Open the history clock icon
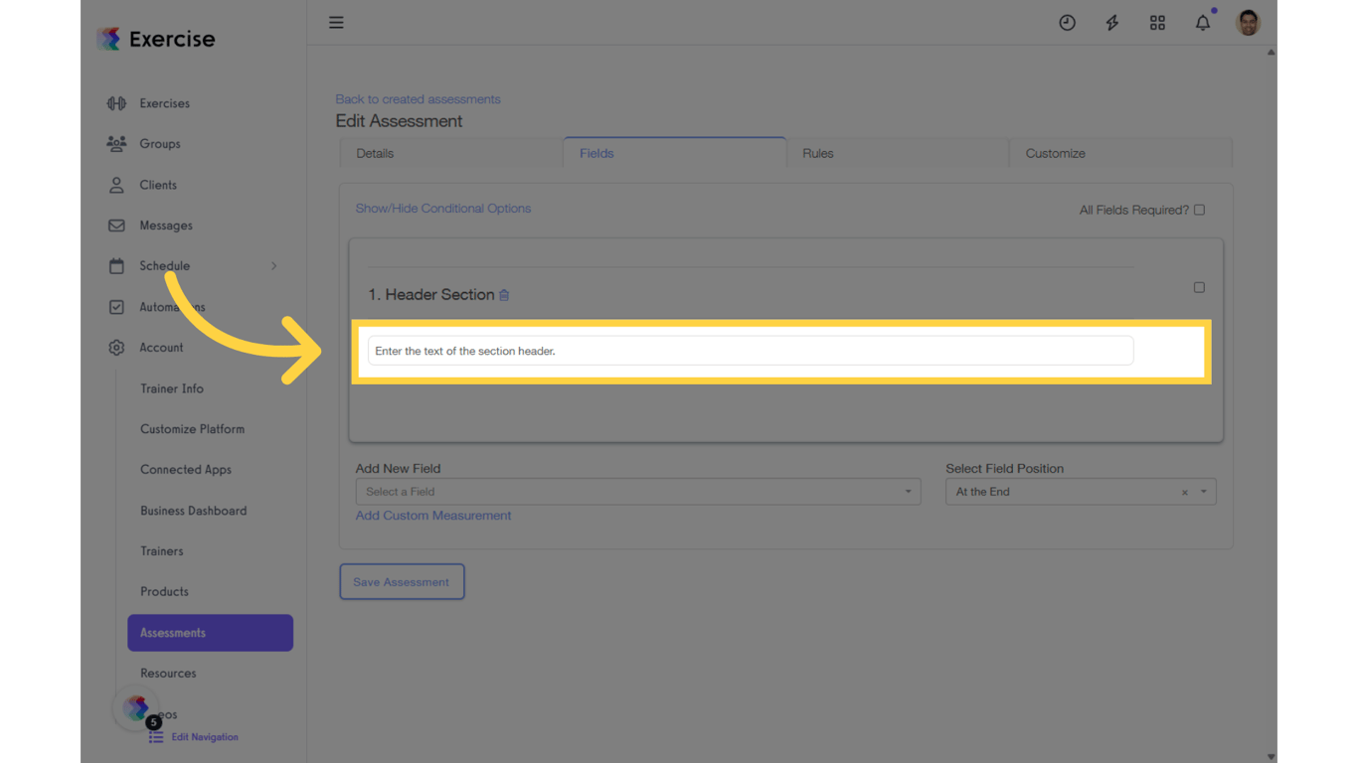Screen dimensions: 1358x763 (x=1067, y=22)
